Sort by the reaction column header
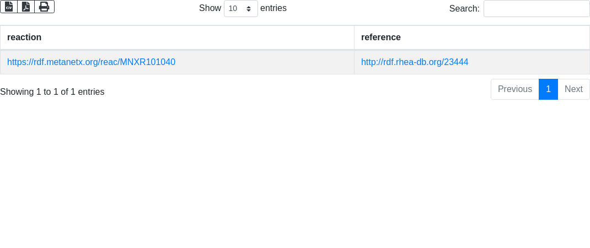 point(24,37)
